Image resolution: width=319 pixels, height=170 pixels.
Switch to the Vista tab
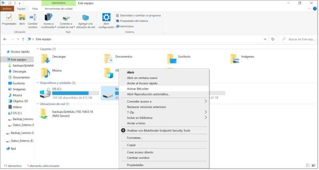35,9
